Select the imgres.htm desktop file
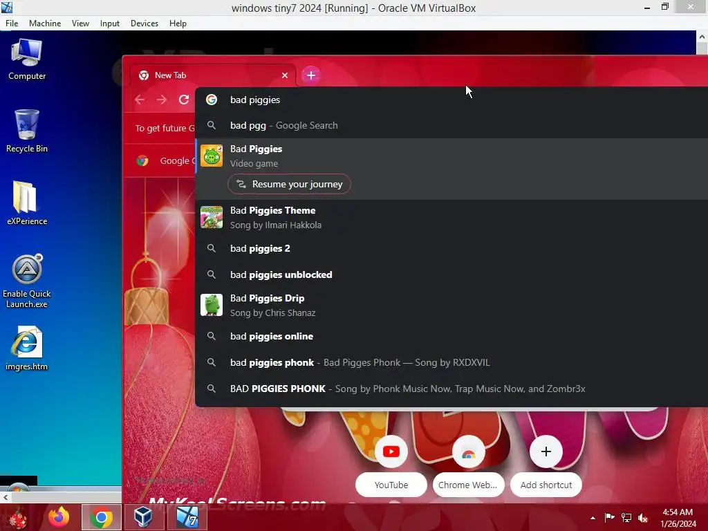708x531 pixels. (27, 348)
